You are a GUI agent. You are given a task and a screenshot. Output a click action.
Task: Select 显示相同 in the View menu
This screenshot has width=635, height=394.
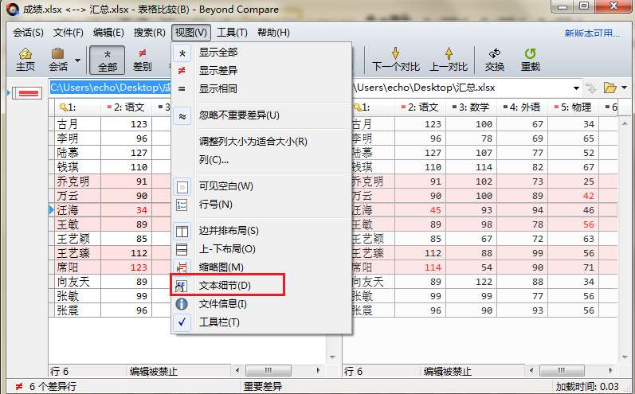(x=261, y=88)
